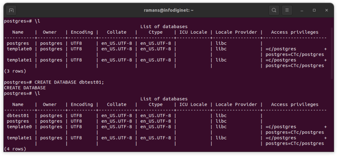Click the 'CREATE DATABASE' output line
The width and height of the screenshot is (339, 156).
click(25, 88)
